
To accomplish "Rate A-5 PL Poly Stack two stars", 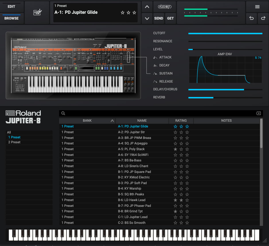I will (181, 149).
